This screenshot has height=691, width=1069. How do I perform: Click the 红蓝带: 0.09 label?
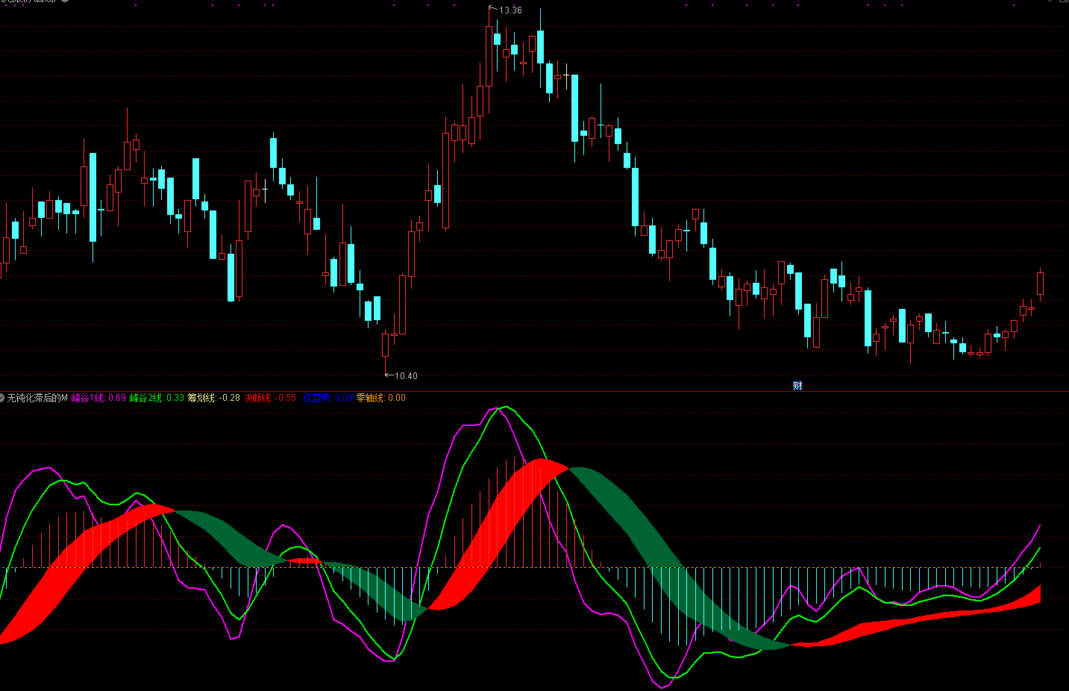pyautogui.click(x=328, y=398)
